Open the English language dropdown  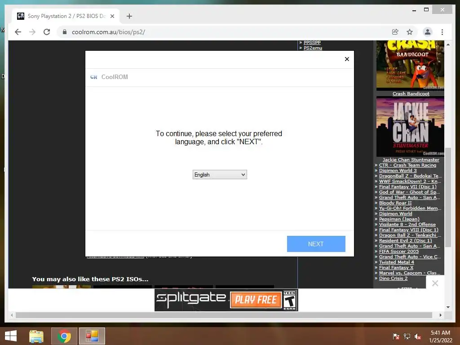pyautogui.click(x=220, y=175)
